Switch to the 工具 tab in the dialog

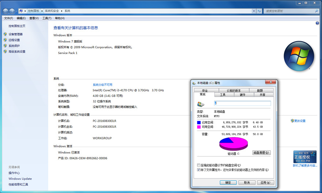(x=224, y=95)
